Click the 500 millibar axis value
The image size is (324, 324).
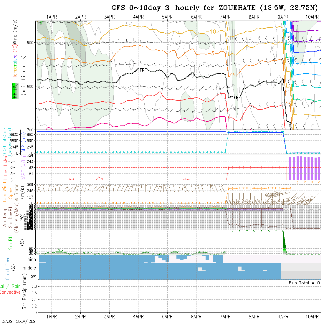[x=30, y=43]
